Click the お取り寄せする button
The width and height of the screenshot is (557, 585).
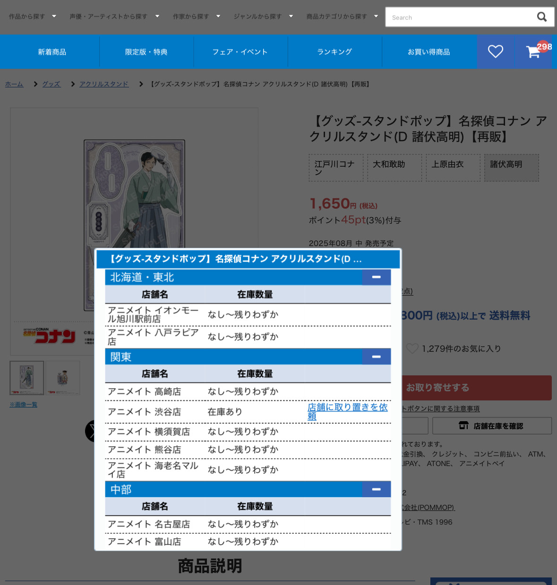point(476,388)
